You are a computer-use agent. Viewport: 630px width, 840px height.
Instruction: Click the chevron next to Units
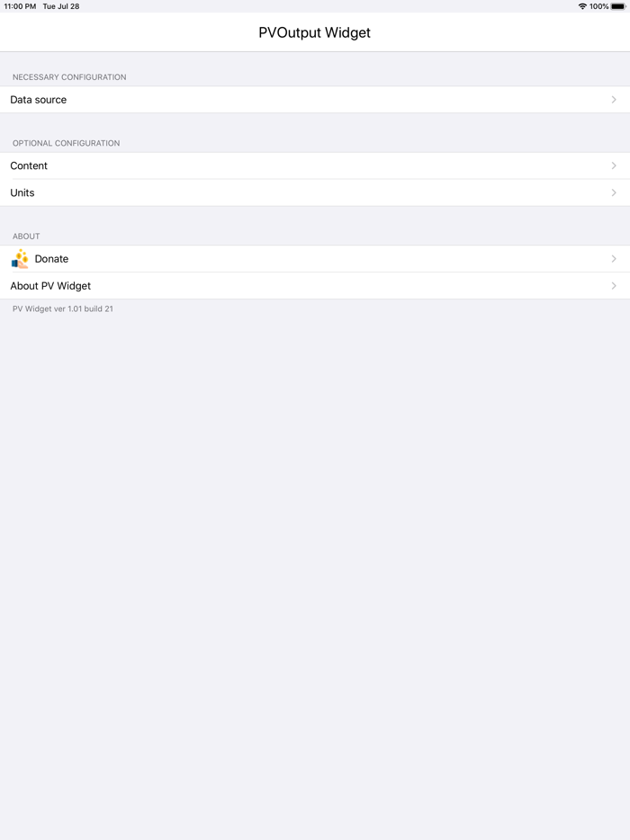pyautogui.click(x=616, y=192)
